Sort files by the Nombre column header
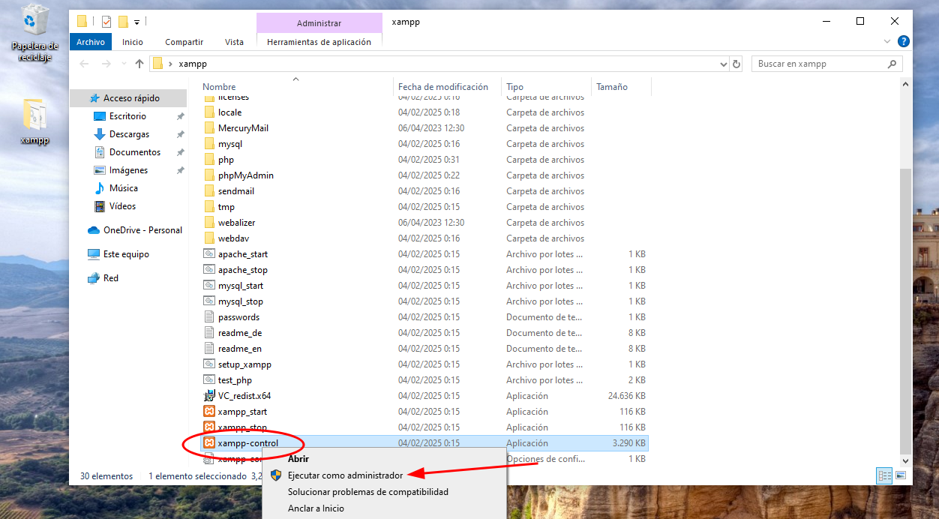Screen dimensions: 939x519 point(219,87)
